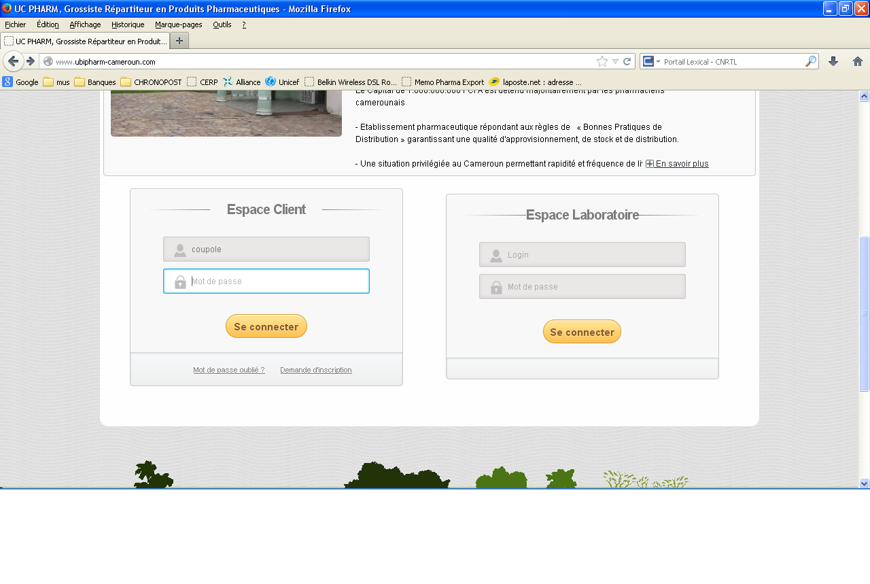
Task: Click the scrollbar down arrow
Action: (x=865, y=483)
